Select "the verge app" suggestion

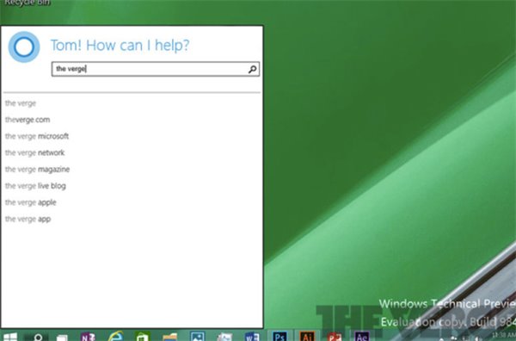coord(28,219)
